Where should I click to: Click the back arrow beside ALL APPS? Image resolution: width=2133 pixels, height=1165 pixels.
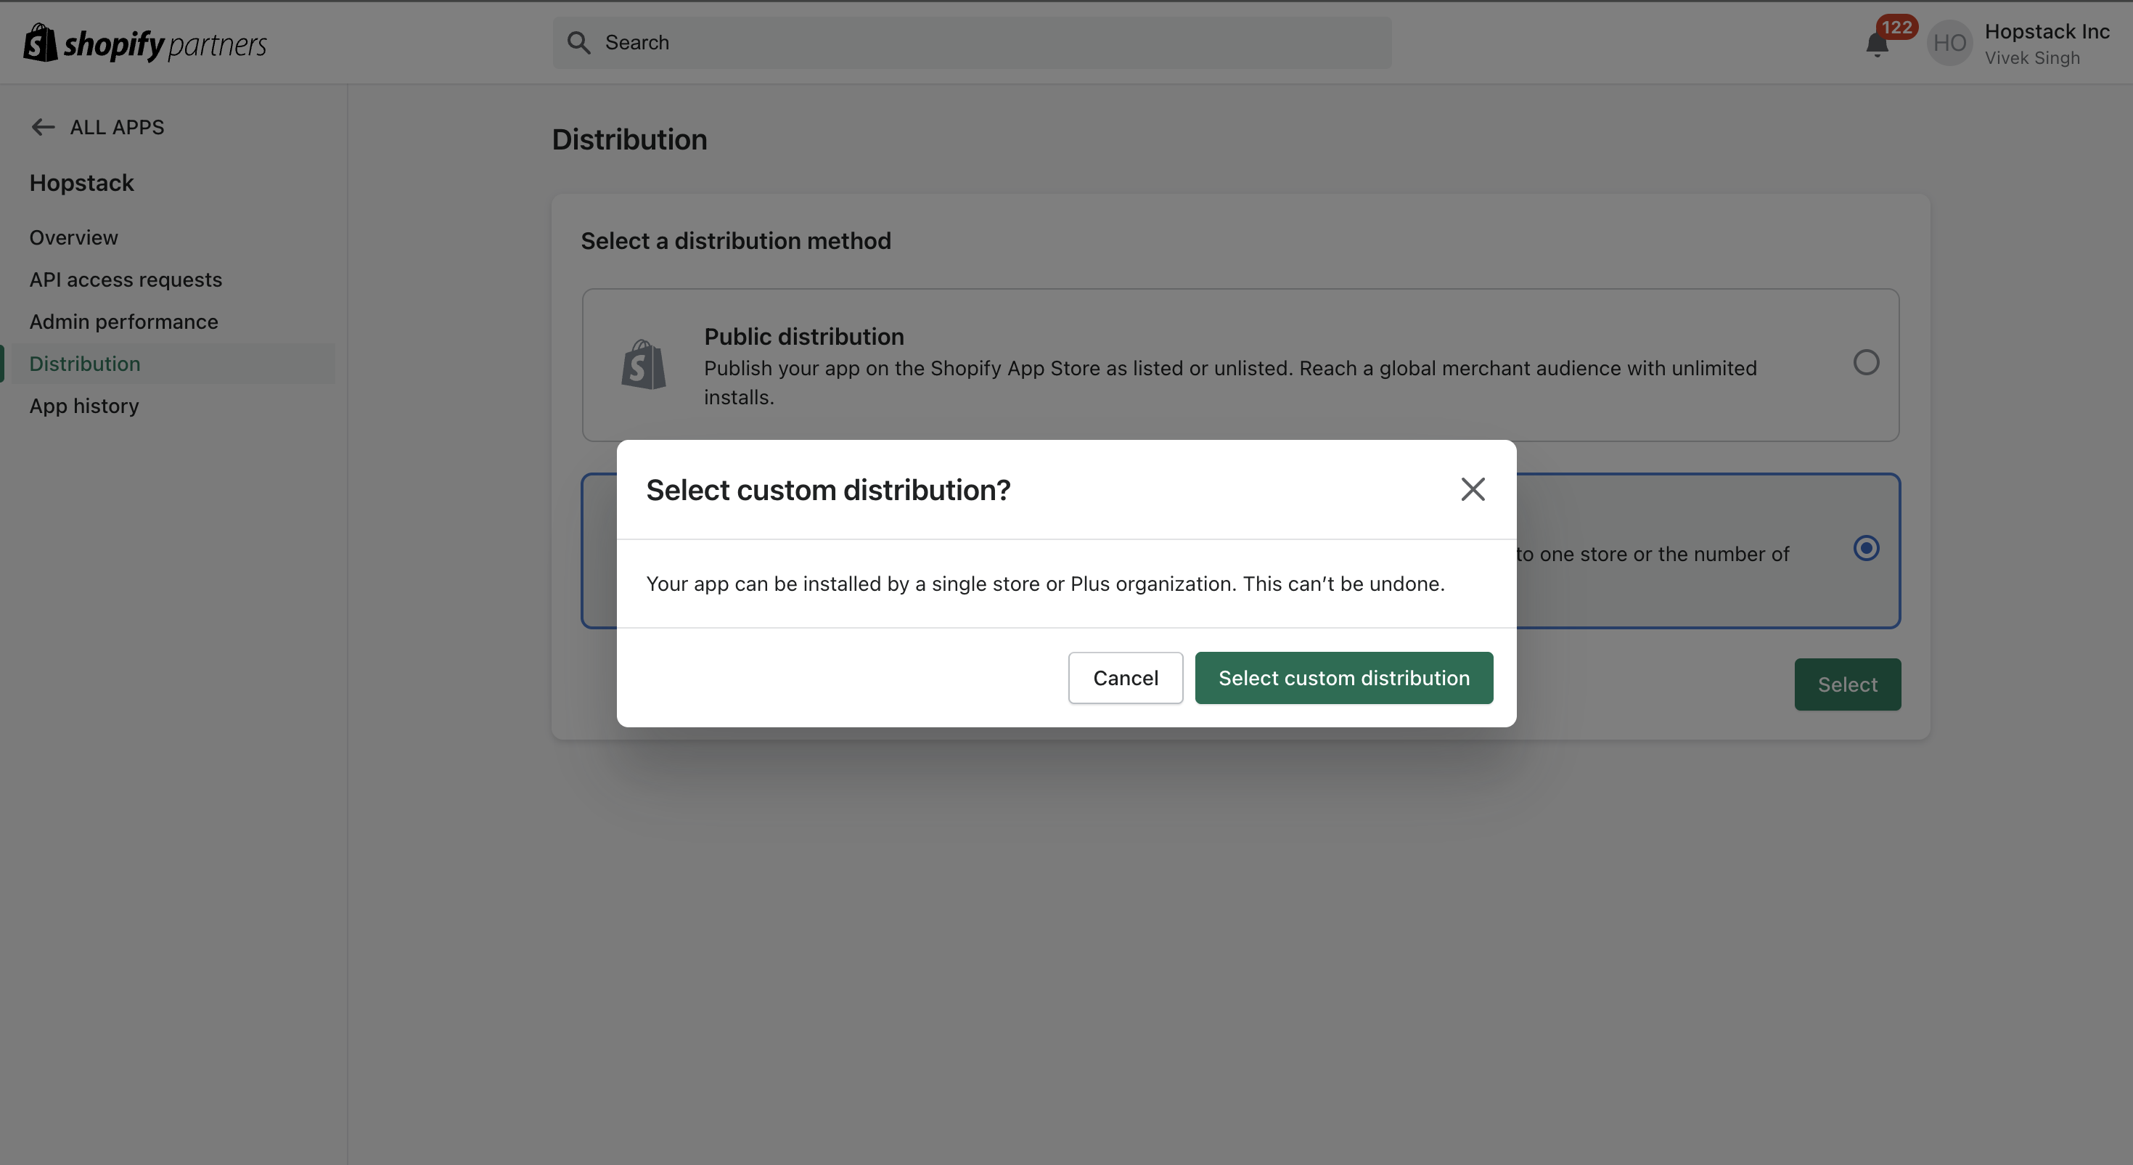pos(42,127)
